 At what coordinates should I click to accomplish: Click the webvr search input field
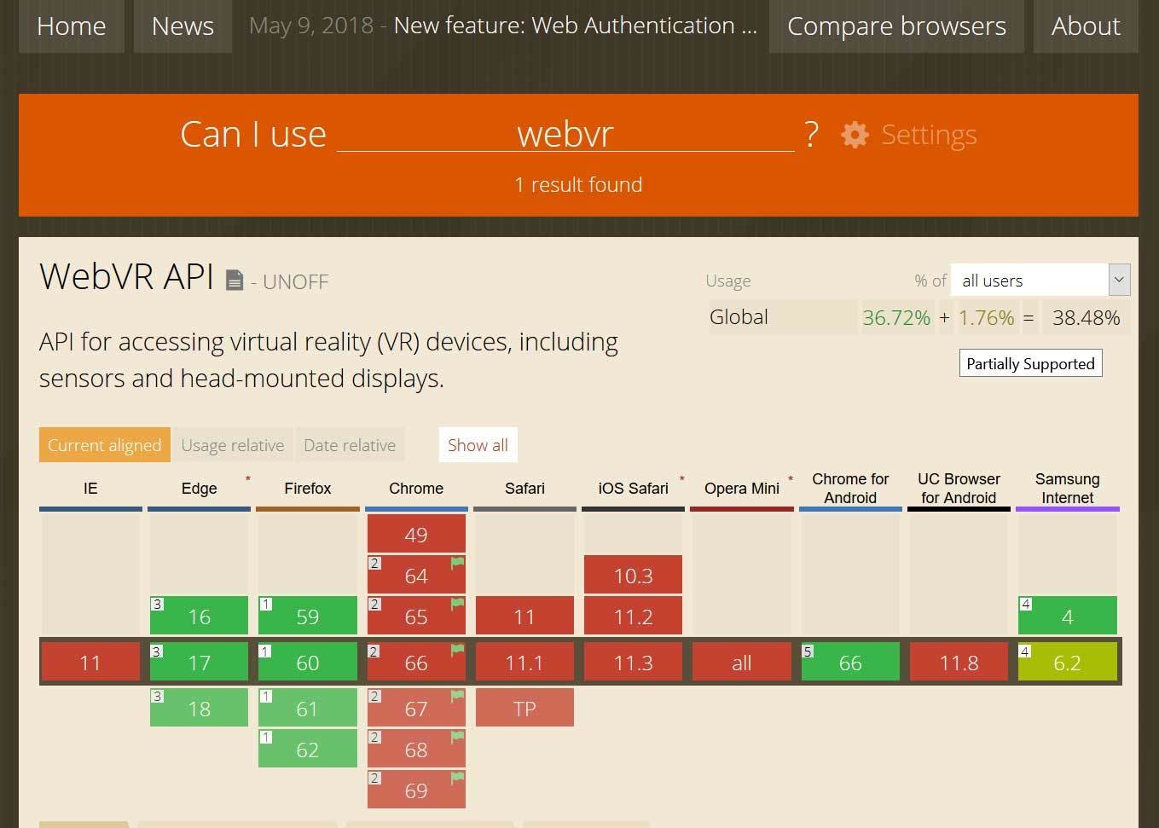click(565, 134)
